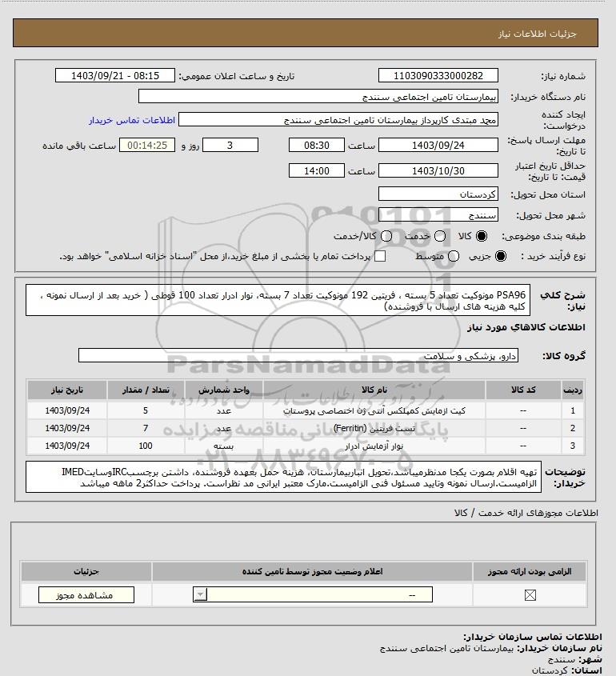Select the prostate antigen kit item name

coord(374,411)
